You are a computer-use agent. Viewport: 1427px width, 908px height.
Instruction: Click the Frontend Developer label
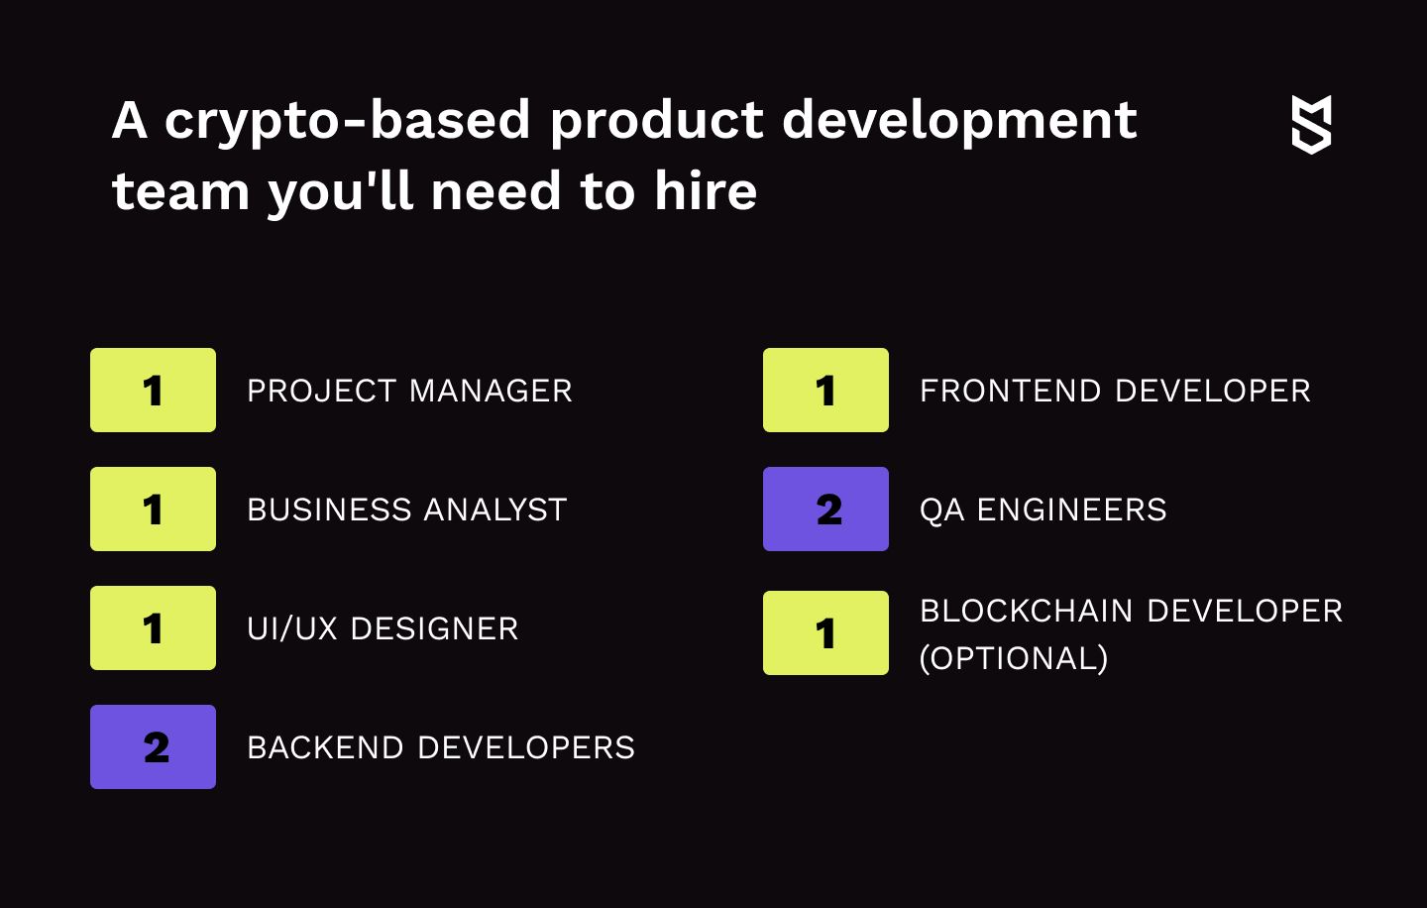(1115, 391)
